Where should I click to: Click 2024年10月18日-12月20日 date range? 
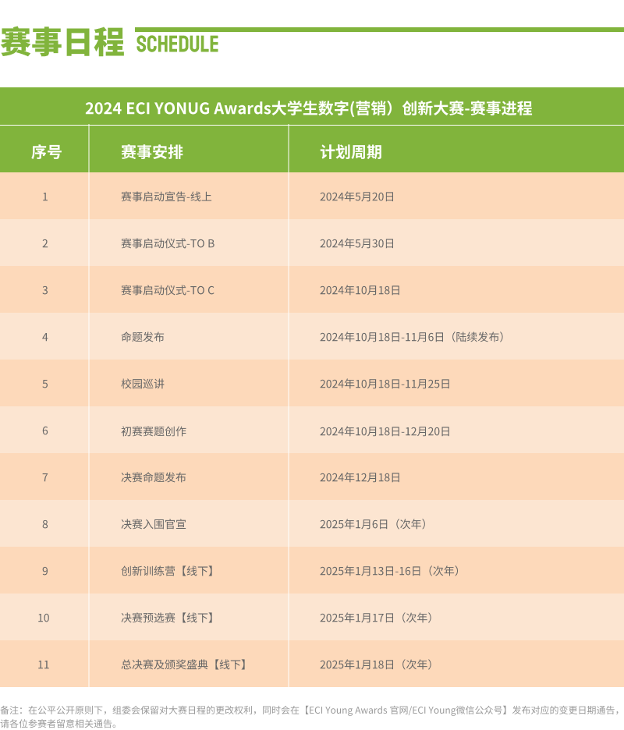click(385, 431)
